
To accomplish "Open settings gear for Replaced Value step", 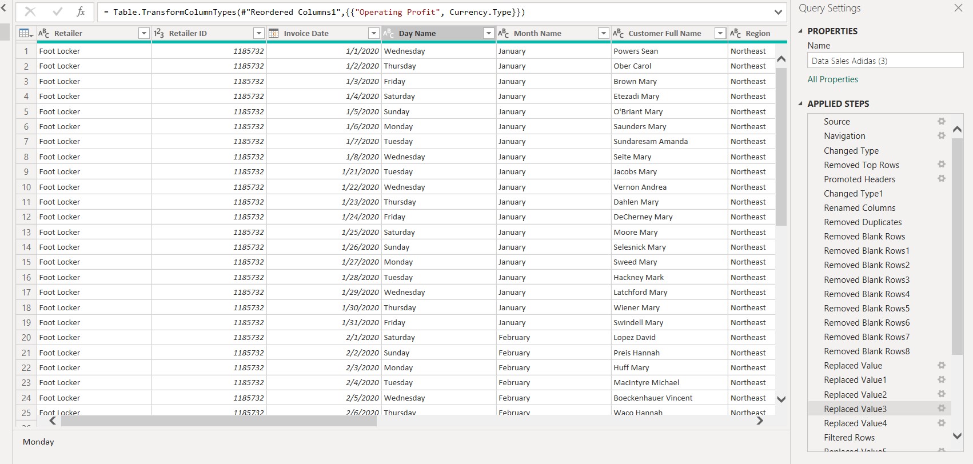I will point(942,365).
